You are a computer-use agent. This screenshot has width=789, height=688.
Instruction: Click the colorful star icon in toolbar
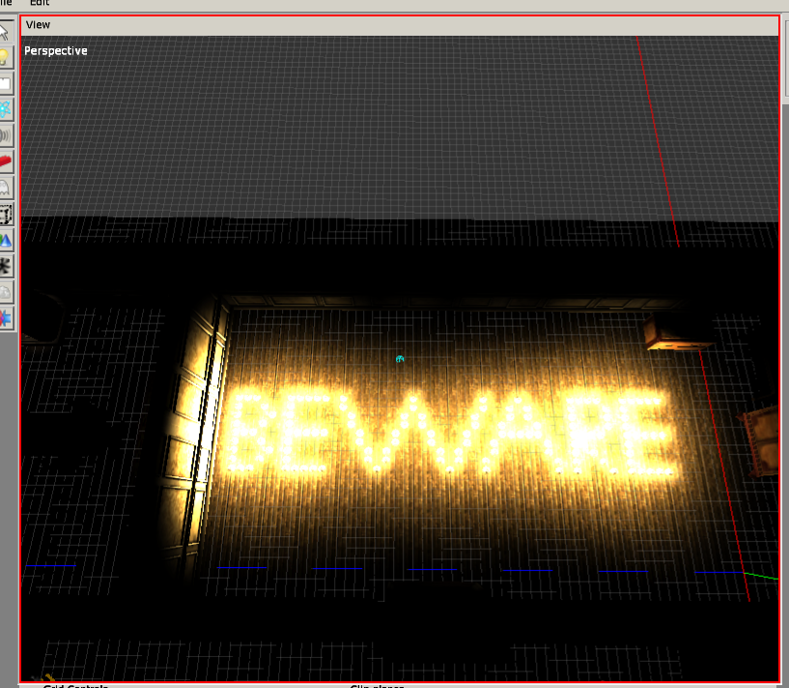(x=6, y=318)
